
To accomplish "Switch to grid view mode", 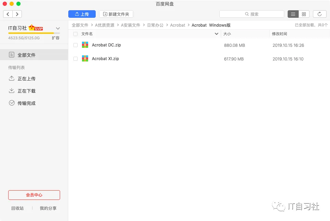I will pyautogui.click(x=304, y=14).
